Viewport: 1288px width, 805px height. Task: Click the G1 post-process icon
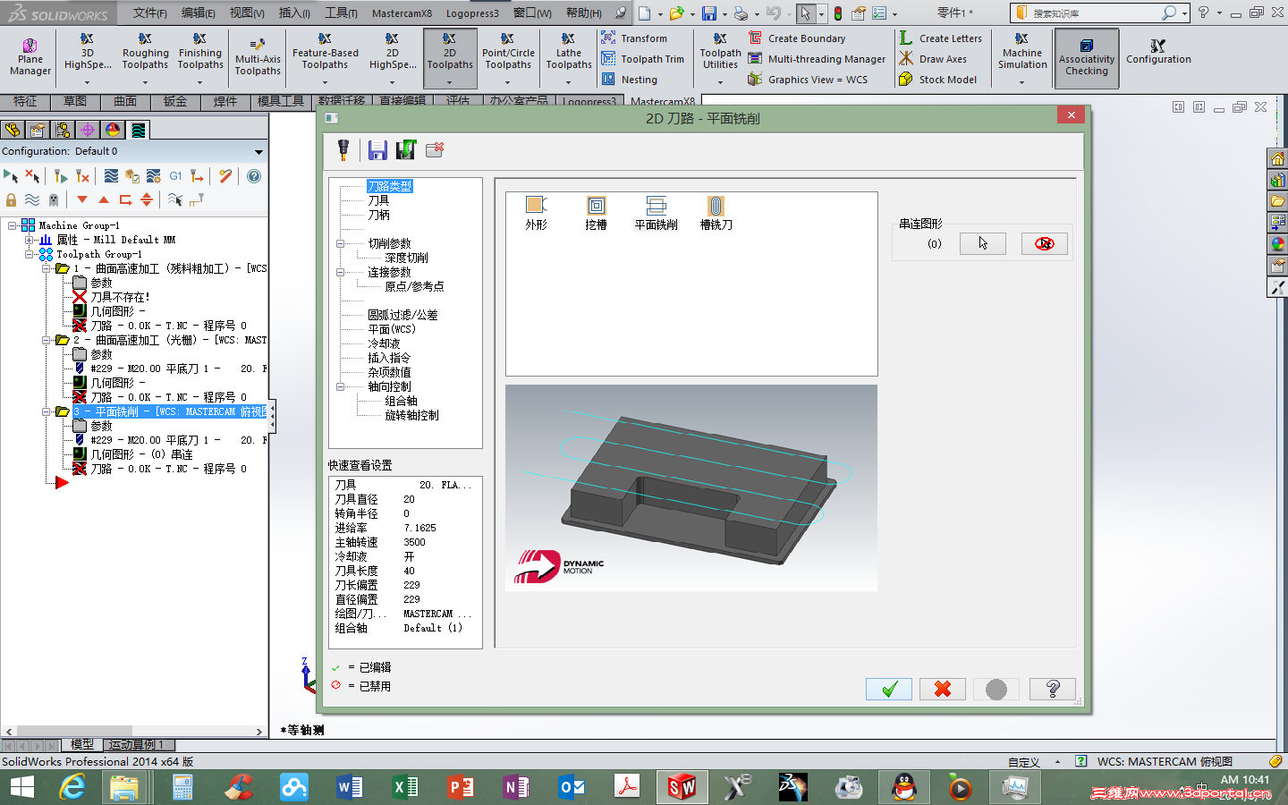coord(175,176)
